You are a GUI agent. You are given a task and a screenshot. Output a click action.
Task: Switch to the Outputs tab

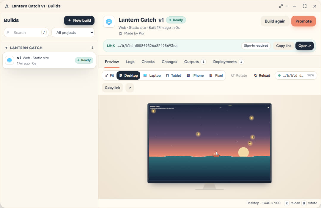[195, 62]
